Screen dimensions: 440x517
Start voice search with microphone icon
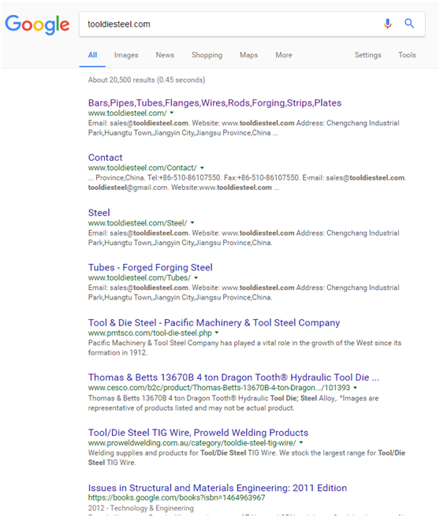click(387, 24)
